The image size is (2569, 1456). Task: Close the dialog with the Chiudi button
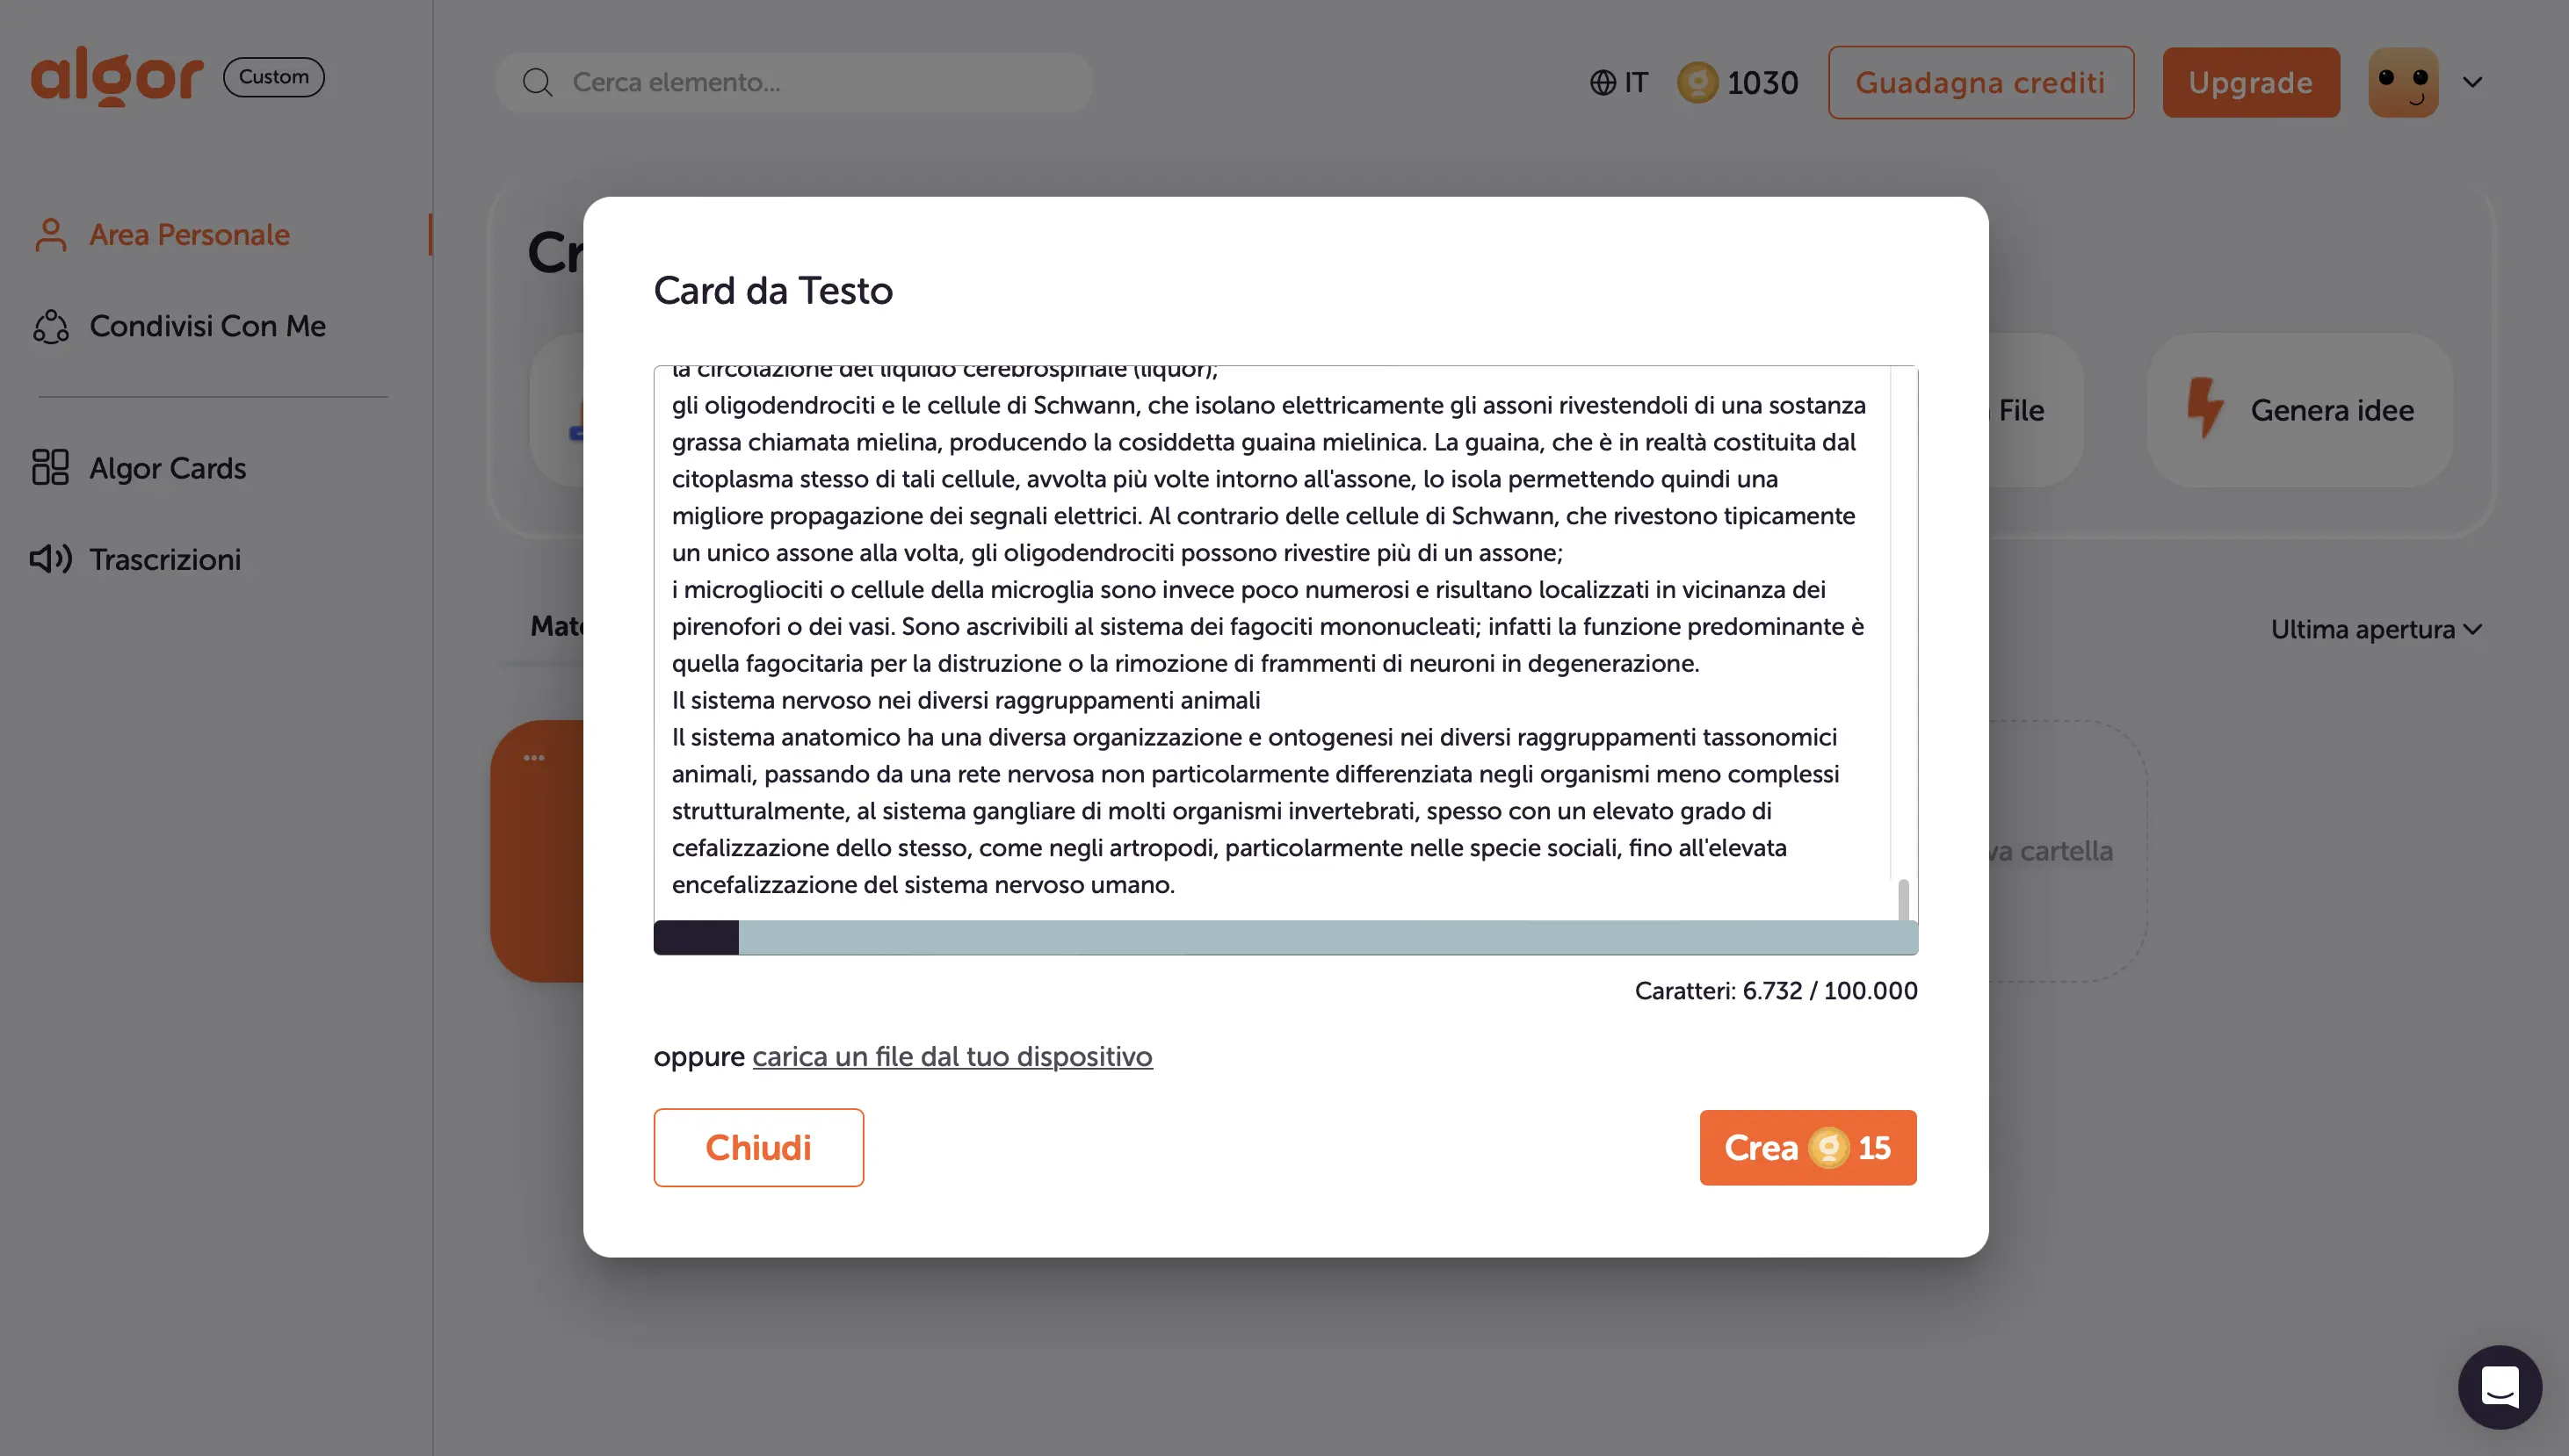click(x=758, y=1147)
